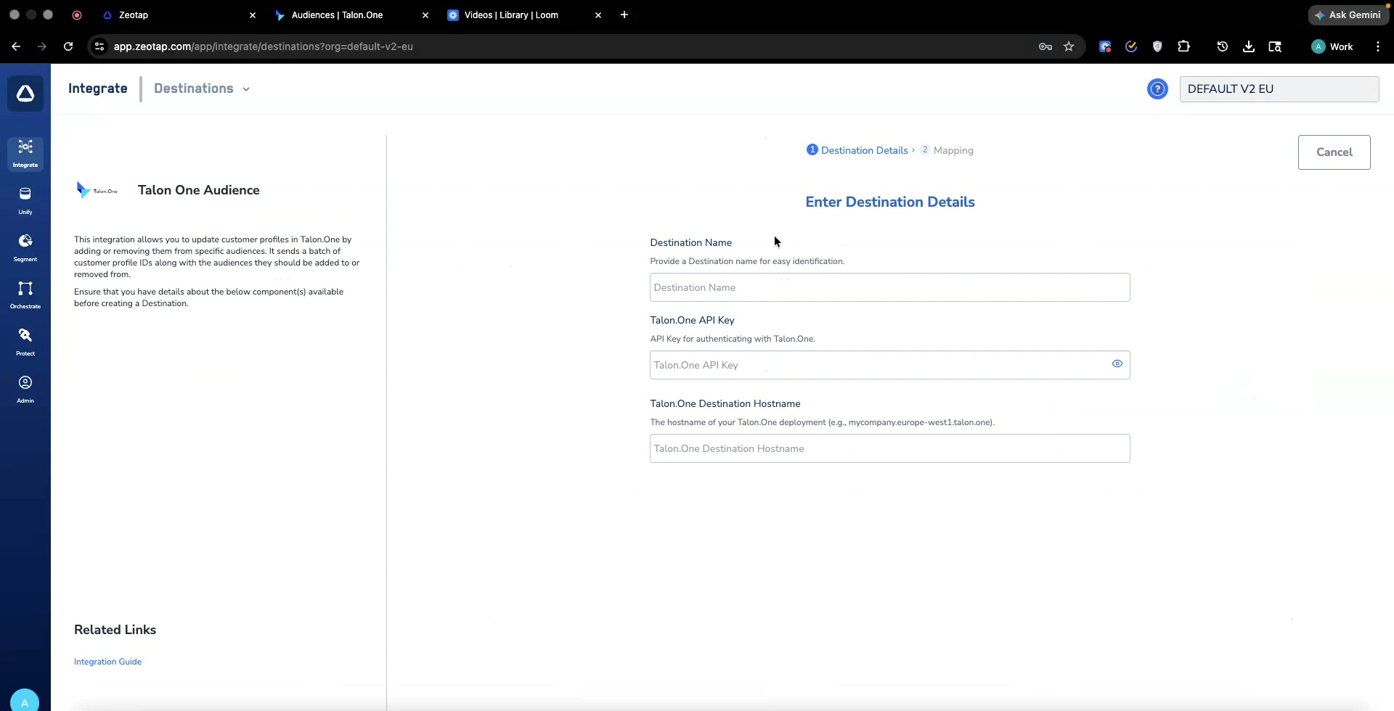Open the Orchestrate sidebar section
This screenshot has width=1394, height=711.
tap(25, 295)
